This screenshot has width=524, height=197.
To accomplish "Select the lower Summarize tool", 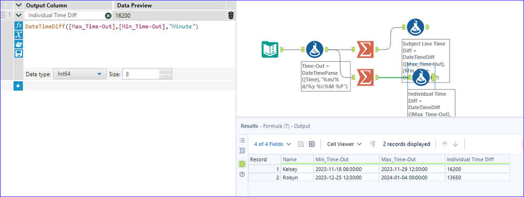I will pyautogui.click(x=365, y=77).
